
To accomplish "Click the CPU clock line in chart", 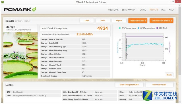I will click(x=144, y=36).
